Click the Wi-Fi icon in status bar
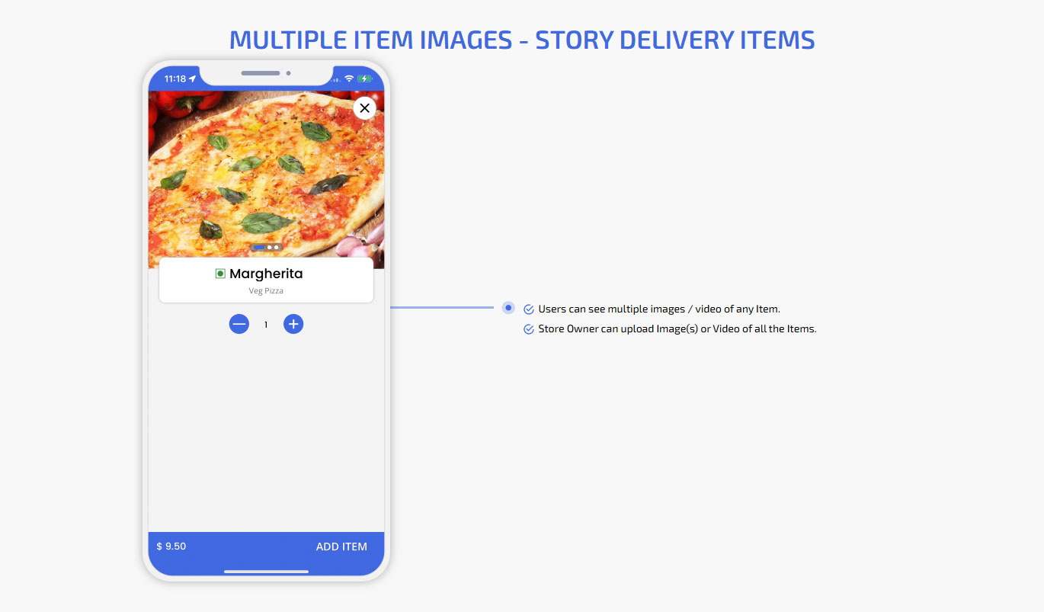This screenshot has height=612, width=1044. [349, 79]
